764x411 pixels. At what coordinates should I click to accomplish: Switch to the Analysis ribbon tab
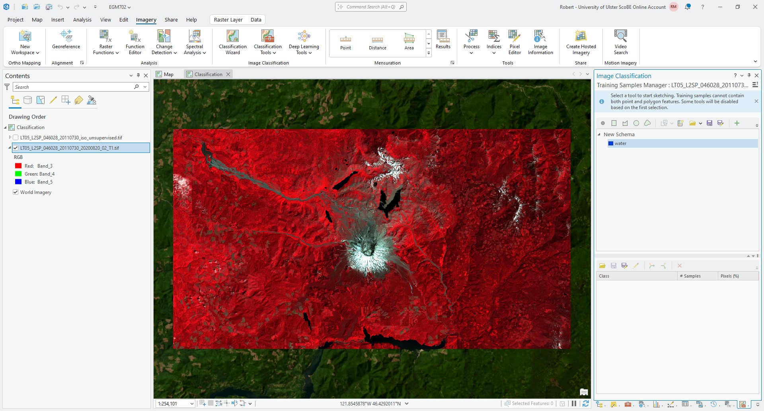82,20
